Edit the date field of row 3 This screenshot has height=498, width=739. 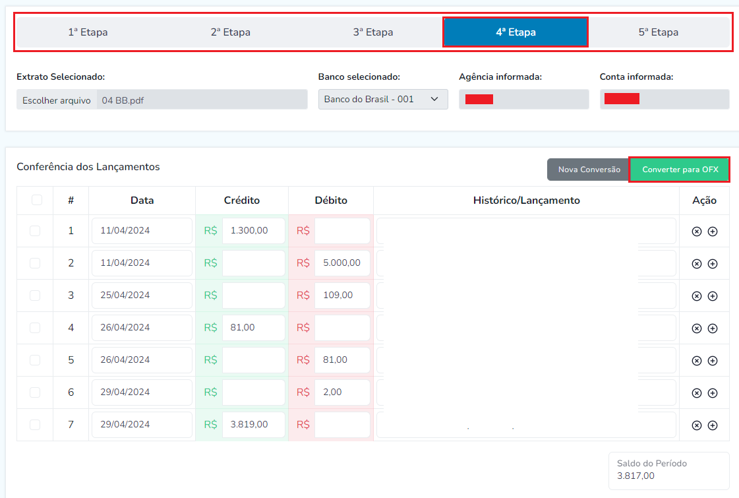pyautogui.click(x=142, y=295)
